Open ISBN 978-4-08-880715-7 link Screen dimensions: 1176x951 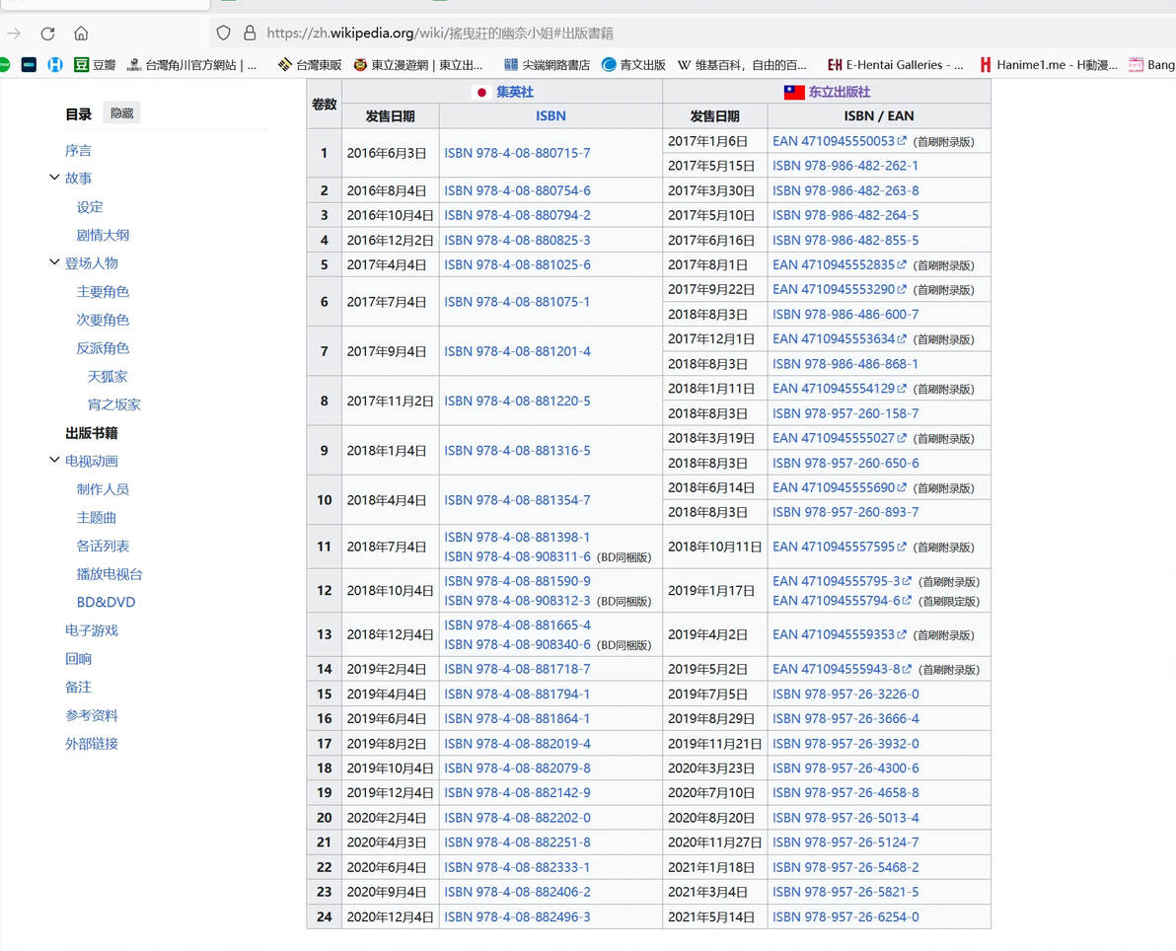coord(517,153)
